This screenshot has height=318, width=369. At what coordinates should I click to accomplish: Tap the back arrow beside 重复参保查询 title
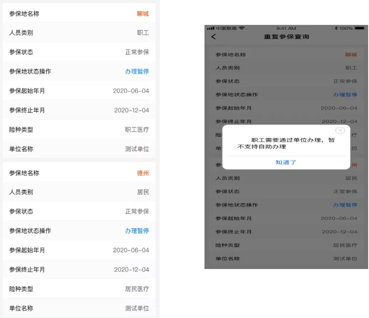point(213,37)
